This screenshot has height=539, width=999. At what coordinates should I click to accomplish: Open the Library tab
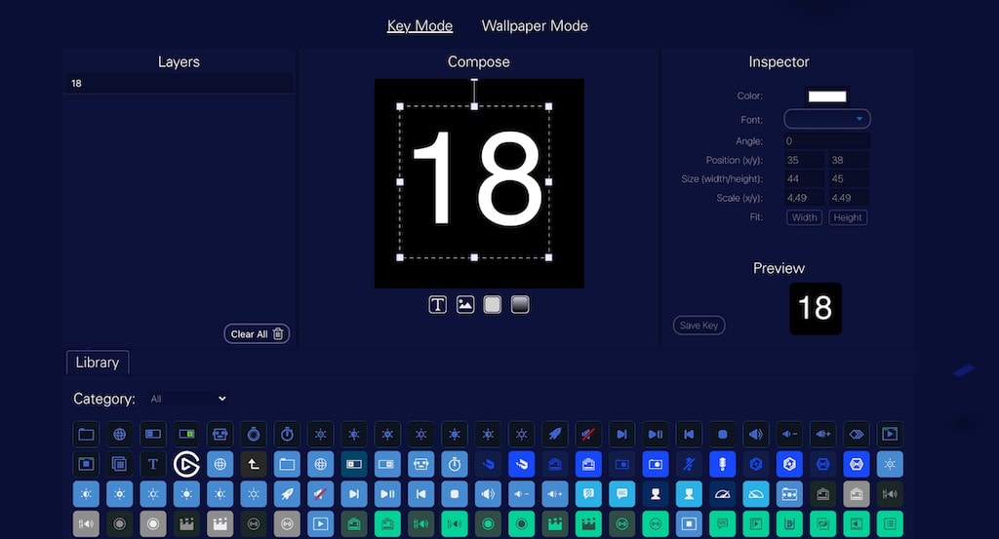(x=98, y=363)
